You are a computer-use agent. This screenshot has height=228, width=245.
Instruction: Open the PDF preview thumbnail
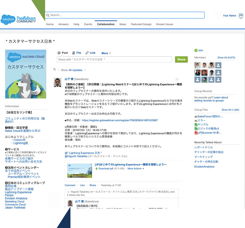[80, 171]
